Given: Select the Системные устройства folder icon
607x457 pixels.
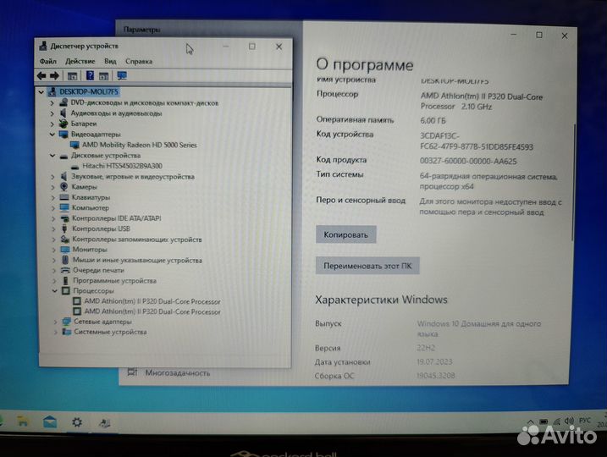Looking at the screenshot, I should pos(67,332).
